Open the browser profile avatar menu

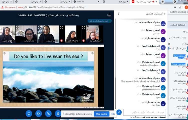(x=186, y=7)
